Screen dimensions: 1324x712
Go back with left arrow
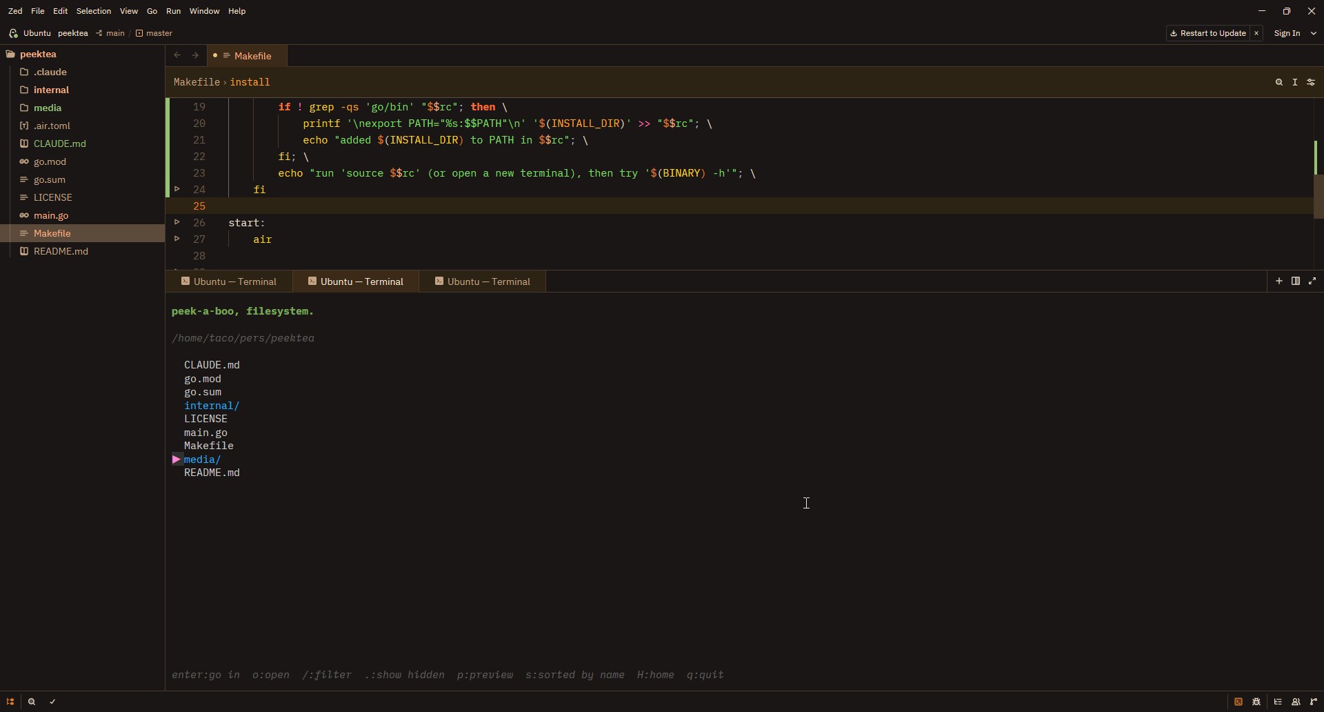click(x=177, y=55)
